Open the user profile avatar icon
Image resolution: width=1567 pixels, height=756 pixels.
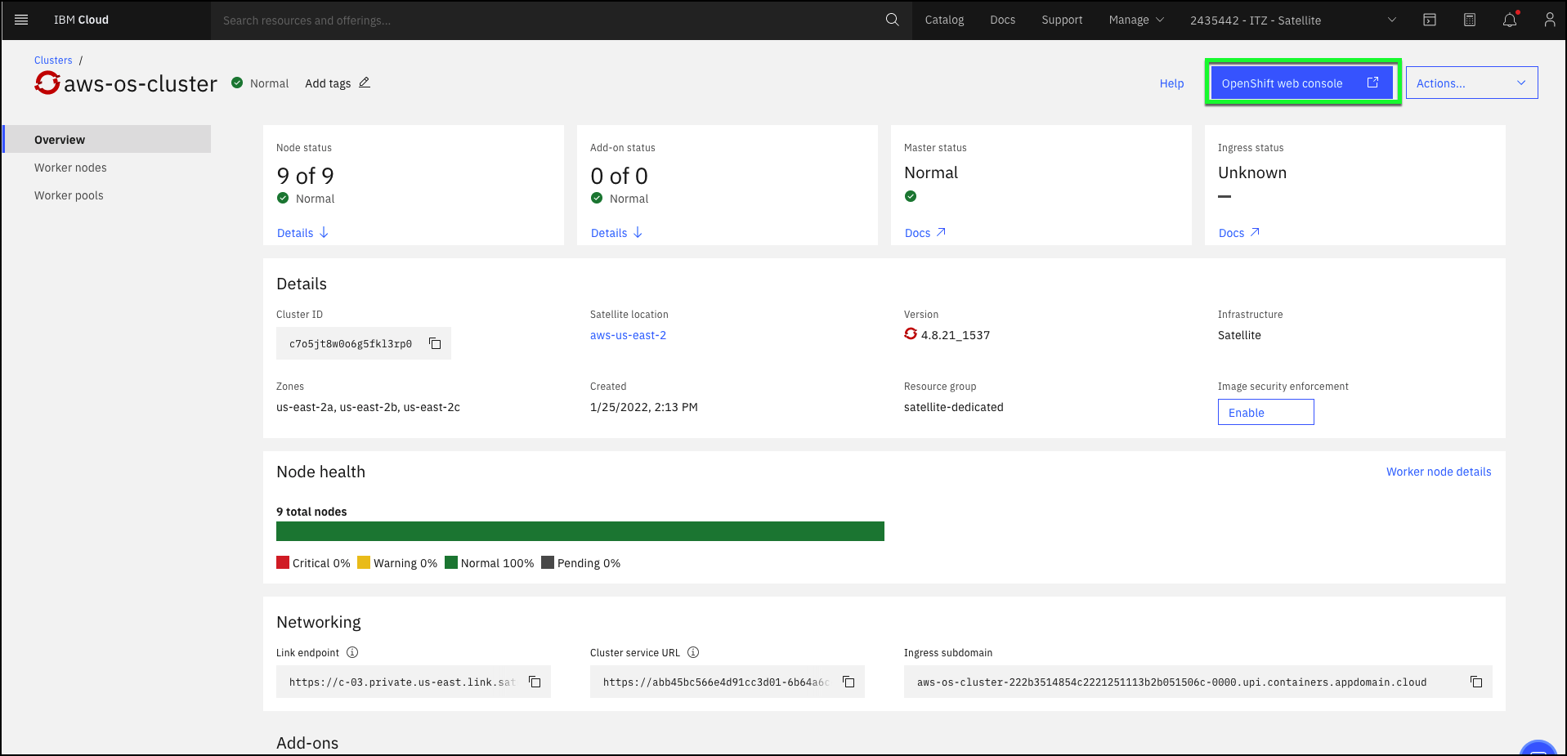point(1549,20)
